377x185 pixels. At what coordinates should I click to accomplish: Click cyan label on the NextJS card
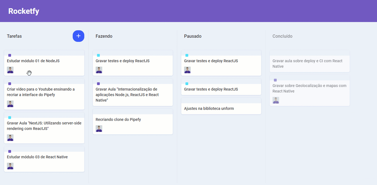10,118
